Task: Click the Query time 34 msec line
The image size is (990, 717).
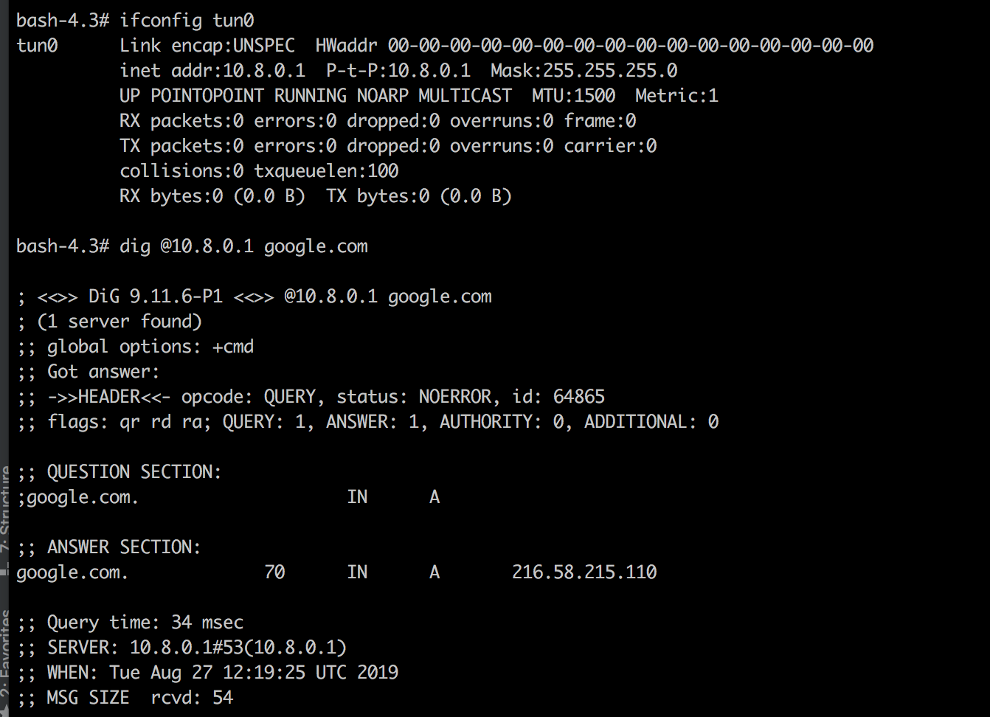Action: (130, 623)
